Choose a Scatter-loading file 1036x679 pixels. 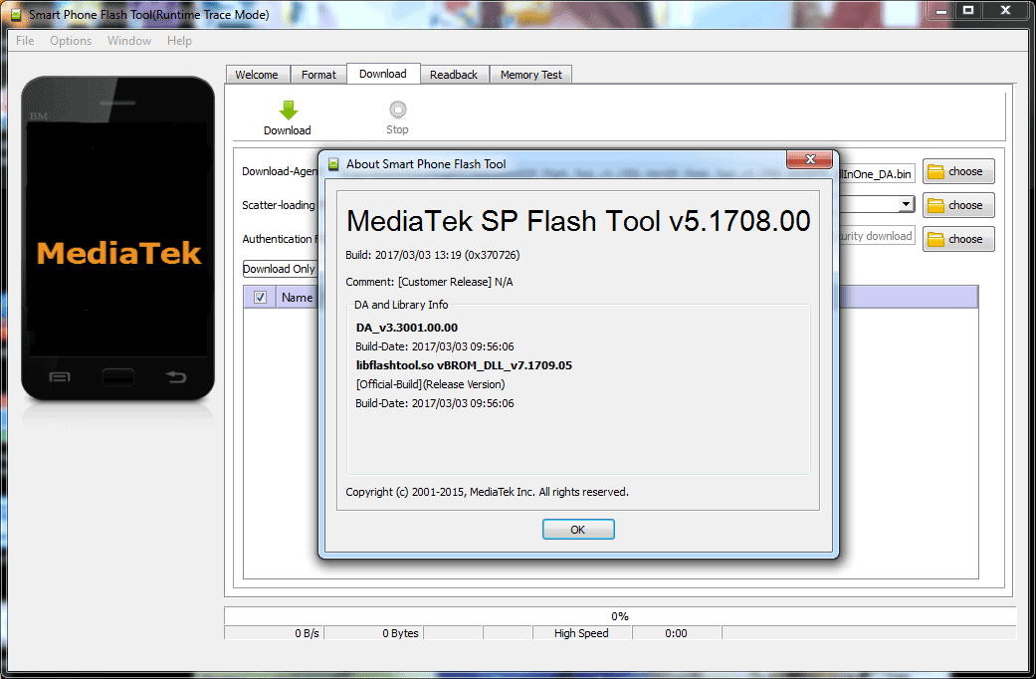click(958, 206)
